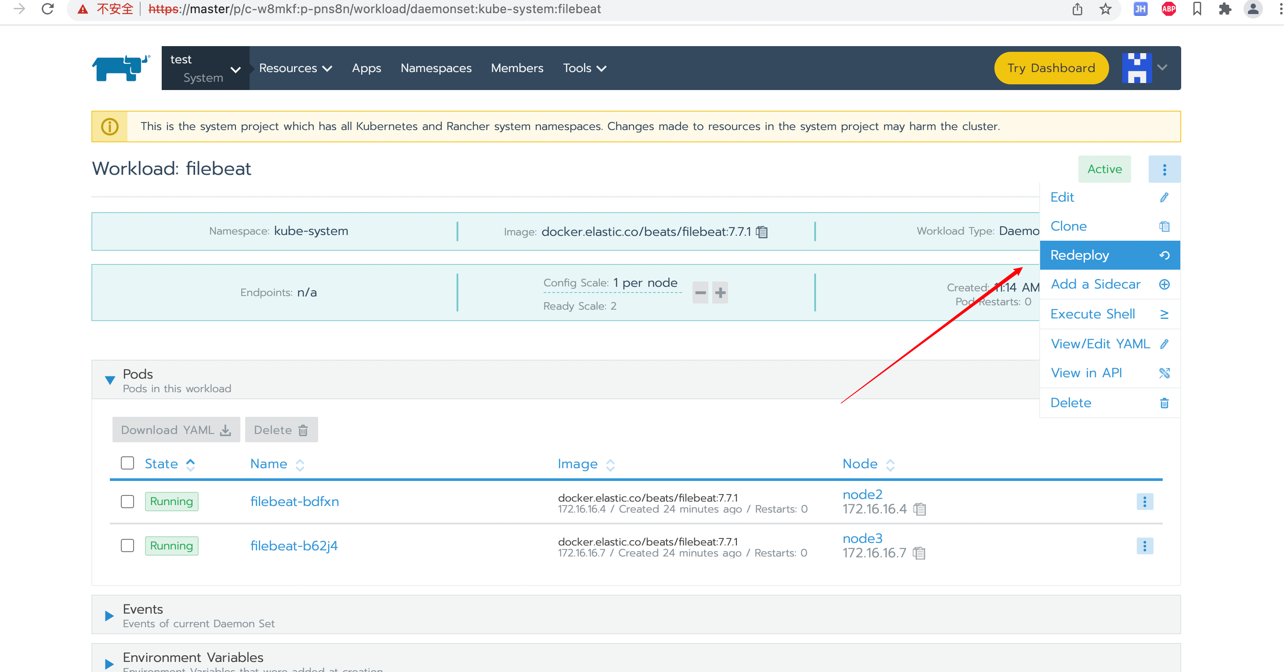The height and width of the screenshot is (672, 1284).
Task: Copy node3 IP address 172.16.16.7
Action: point(919,553)
